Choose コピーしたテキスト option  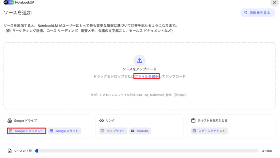[209, 131]
